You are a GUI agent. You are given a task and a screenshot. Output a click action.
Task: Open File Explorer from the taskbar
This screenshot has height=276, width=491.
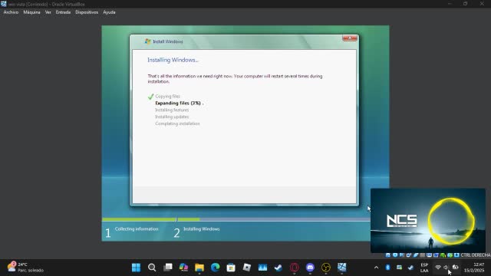(199, 268)
